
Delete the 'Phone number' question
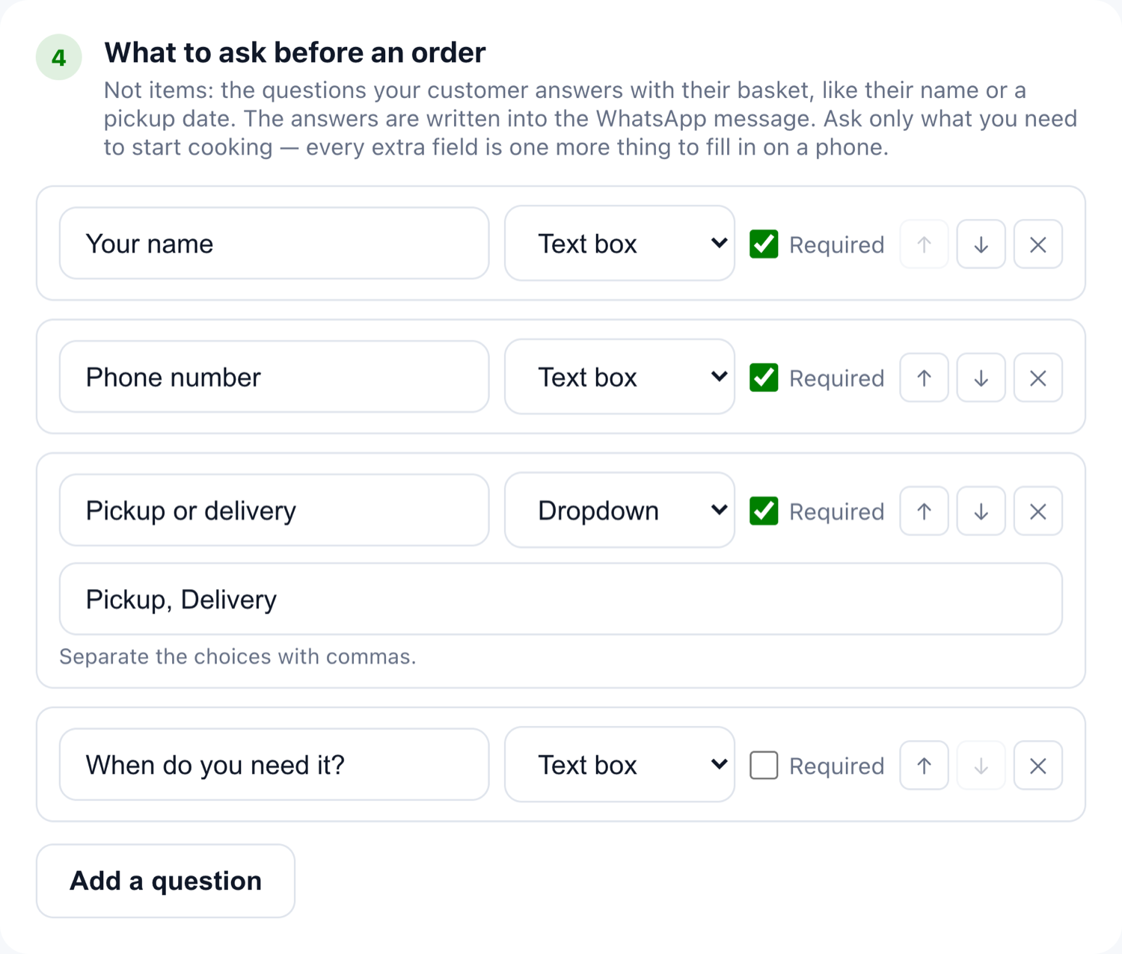tap(1037, 378)
